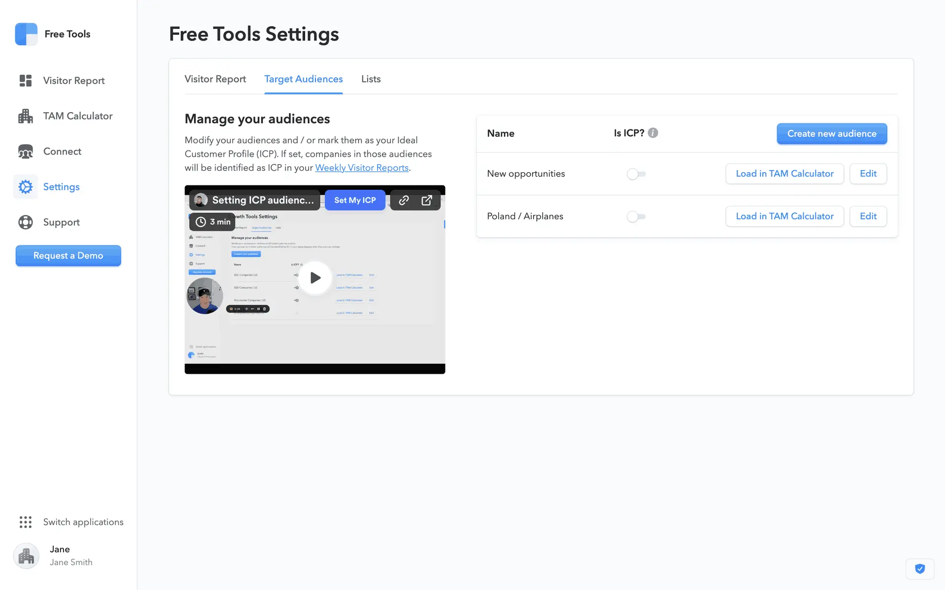
Task: Switch to Visitor Report tab
Action: coord(215,79)
